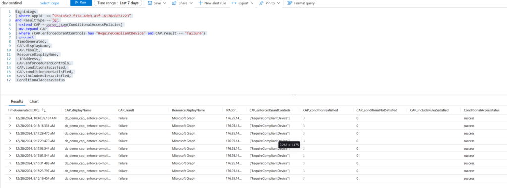This screenshot has width=507, height=188.
Task: Click the Format query icon button
Action: [x=301, y=3]
